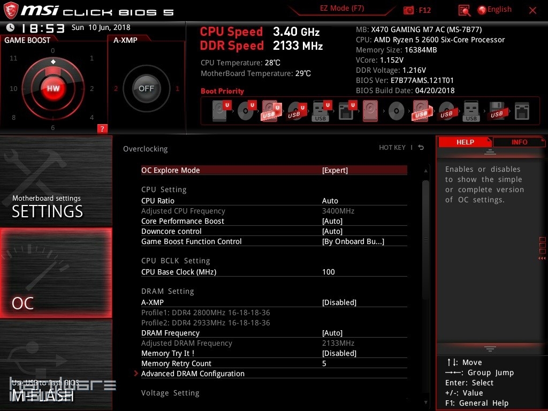Click the grip handle below the help panel
Image resolution: width=548 pixels, height=411 pixels.
tap(490, 349)
